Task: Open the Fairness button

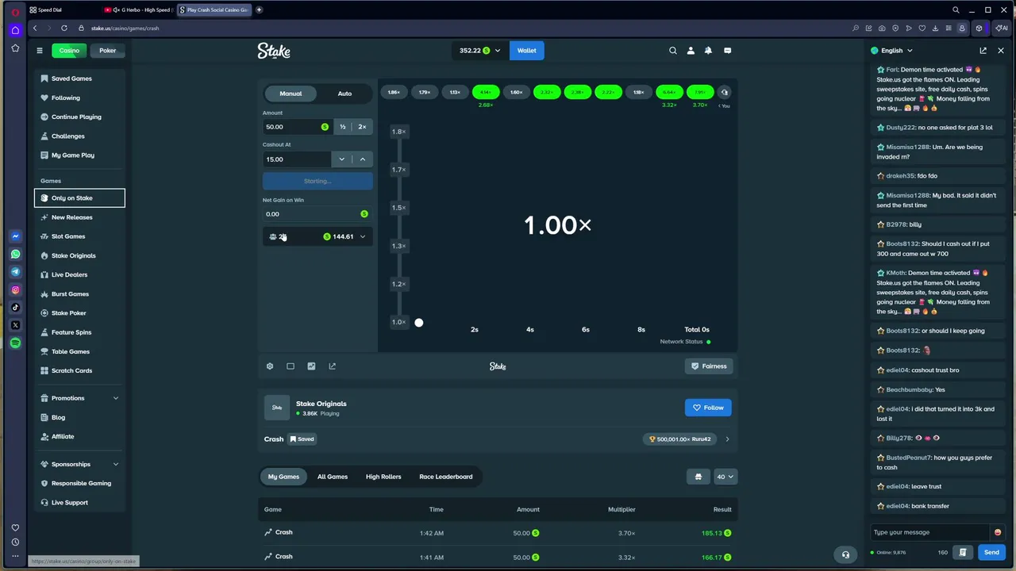Action: pos(709,366)
